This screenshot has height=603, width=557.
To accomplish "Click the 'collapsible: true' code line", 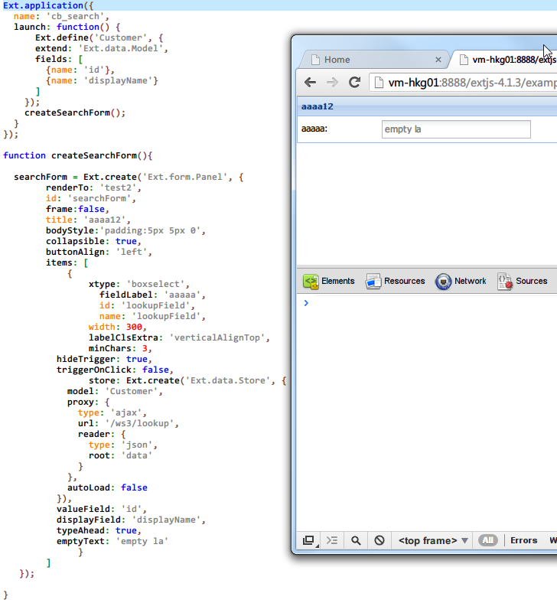I will (x=94, y=241).
